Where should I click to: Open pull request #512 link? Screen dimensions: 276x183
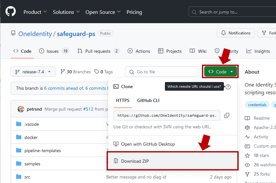coord(88,109)
